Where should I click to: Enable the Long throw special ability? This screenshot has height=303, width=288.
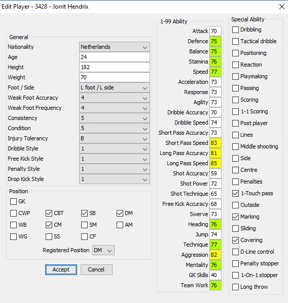coord(235,287)
